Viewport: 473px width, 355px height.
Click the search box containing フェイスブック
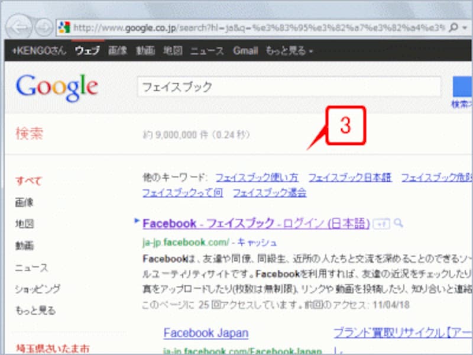click(289, 87)
